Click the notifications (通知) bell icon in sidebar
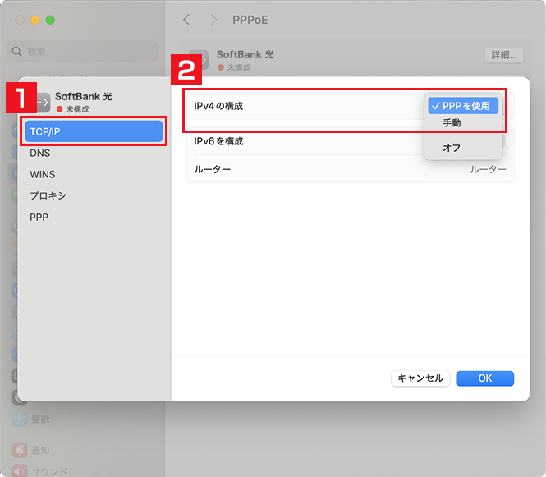This screenshot has height=477, width=546. [x=19, y=450]
